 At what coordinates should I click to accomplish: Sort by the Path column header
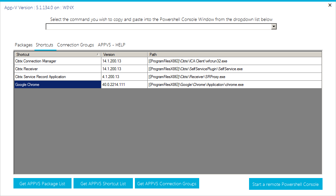(235, 54)
